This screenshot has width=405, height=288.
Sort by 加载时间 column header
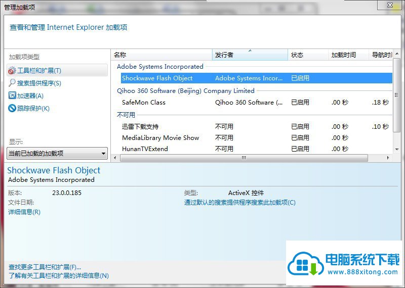(348, 55)
